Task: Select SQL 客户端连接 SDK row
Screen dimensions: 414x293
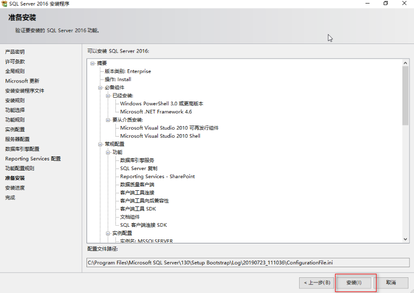Action: pos(143,225)
